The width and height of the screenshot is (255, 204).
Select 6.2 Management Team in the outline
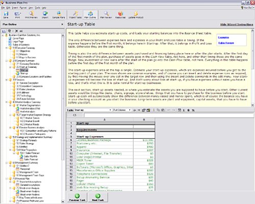pyautogui.click(x=28, y=172)
